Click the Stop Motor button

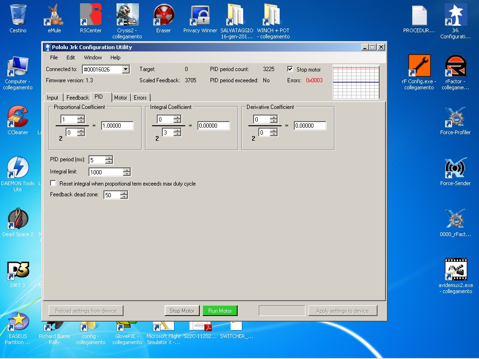coord(182,311)
